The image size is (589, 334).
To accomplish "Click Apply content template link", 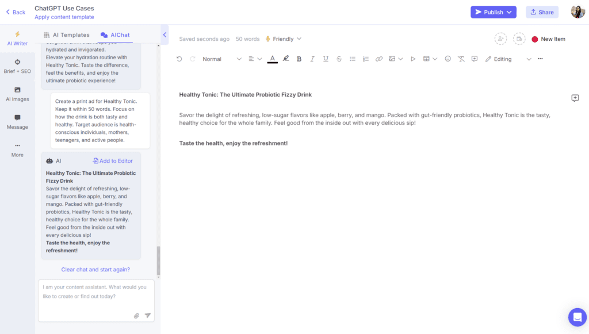I will [64, 17].
